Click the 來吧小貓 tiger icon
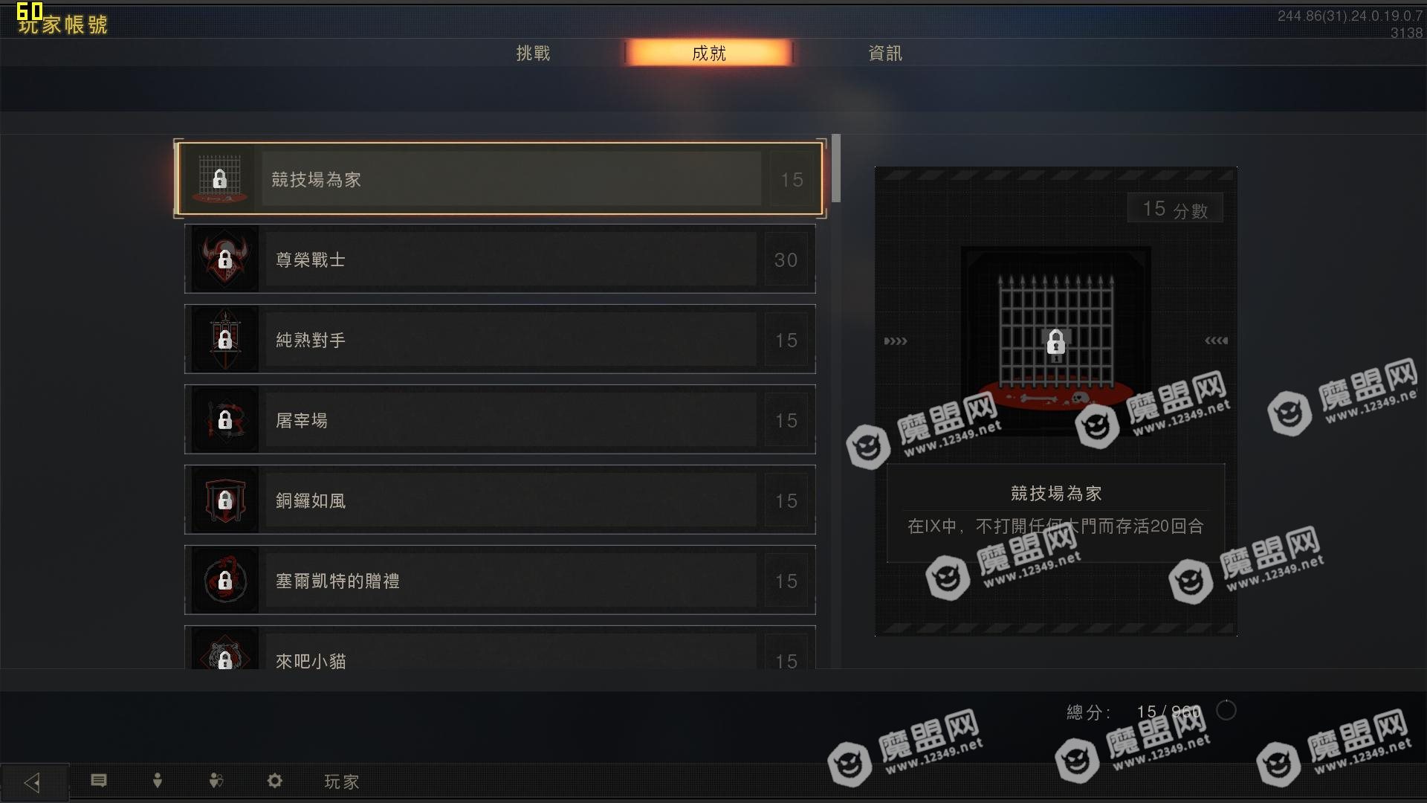The height and width of the screenshot is (803, 1427). tap(225, 650)
